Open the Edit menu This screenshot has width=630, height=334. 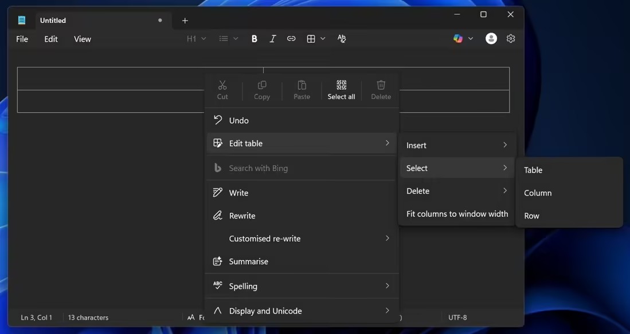tap(50, 39)
